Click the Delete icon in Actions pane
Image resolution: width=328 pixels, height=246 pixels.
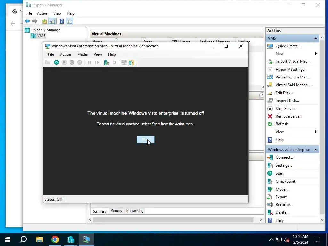click(x=270, y=212)
